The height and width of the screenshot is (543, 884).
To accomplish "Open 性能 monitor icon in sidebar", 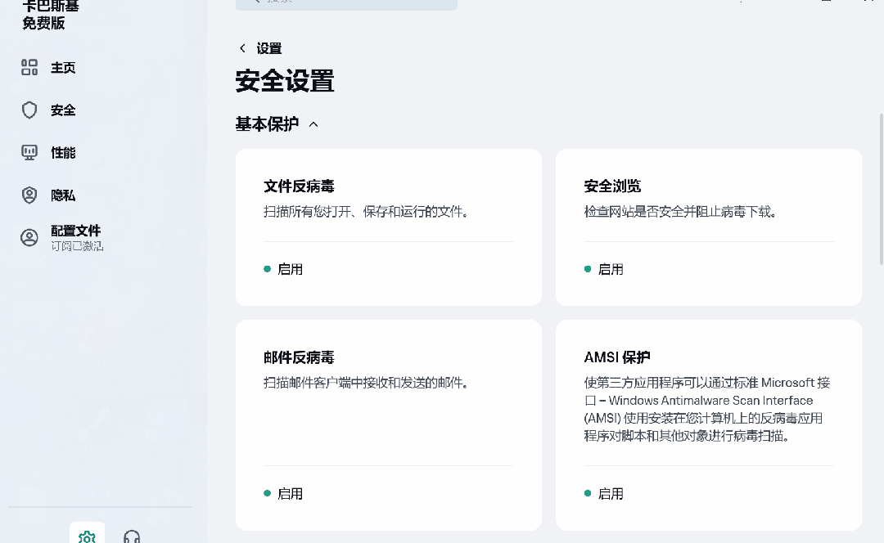I will tap(29, 153).
